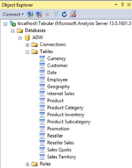This screenshot has height=168, width=132.
Task: Select the Reseller Sales table name
Action: [61, 143]
